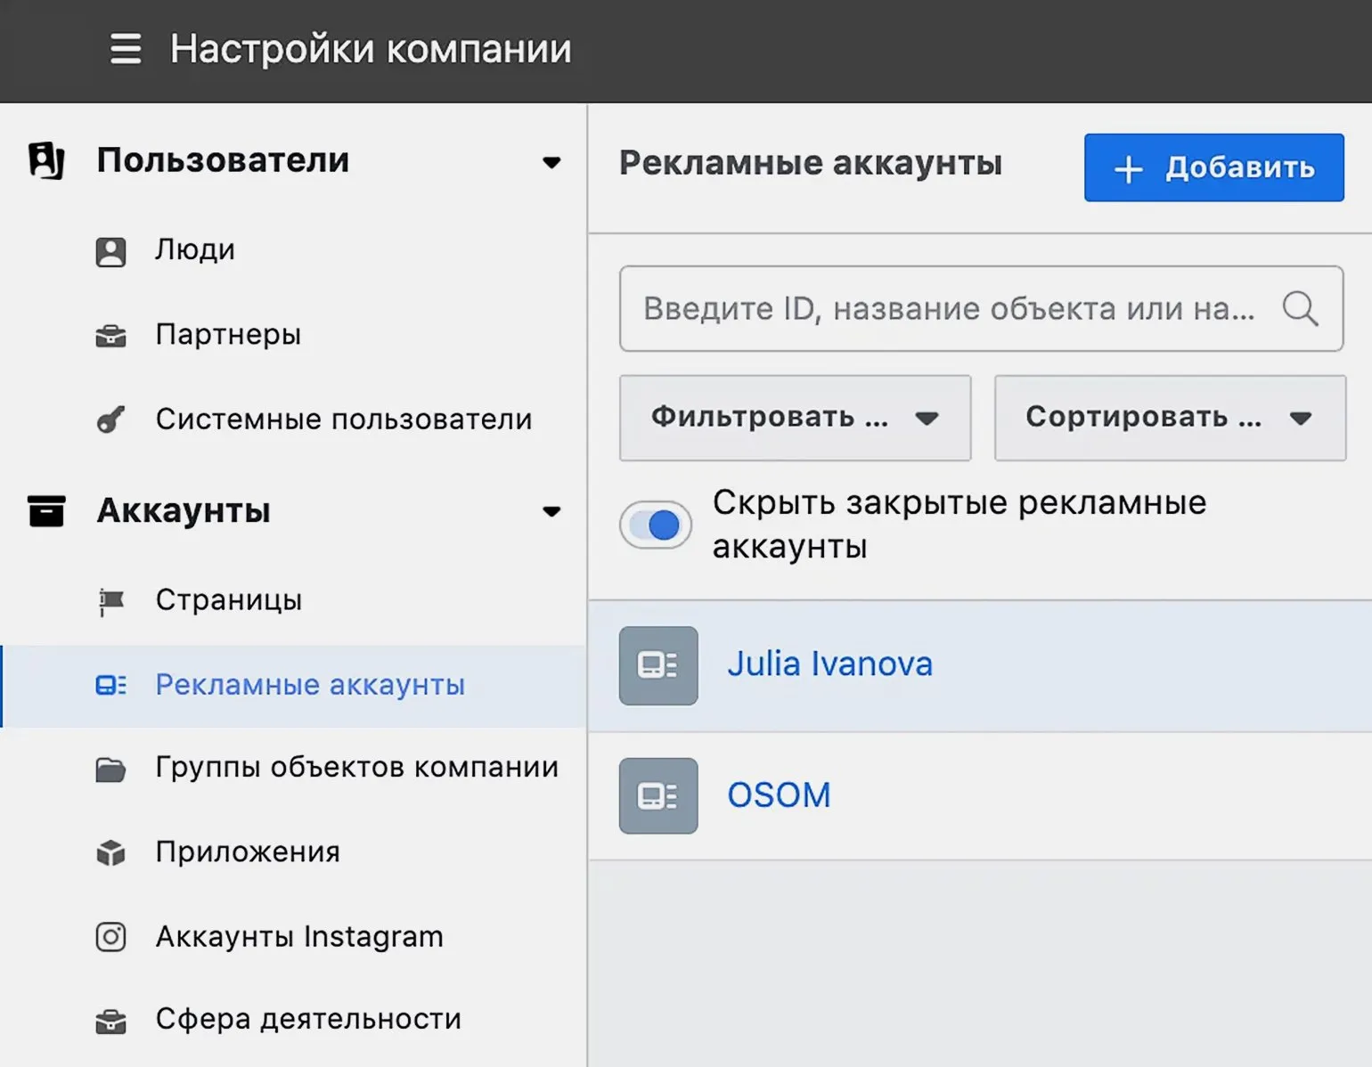Image resolution: width=1372 pixels, height=1067 pixels.
Task: Open the Julia Ivanova ad account
Action: (829, 664)
